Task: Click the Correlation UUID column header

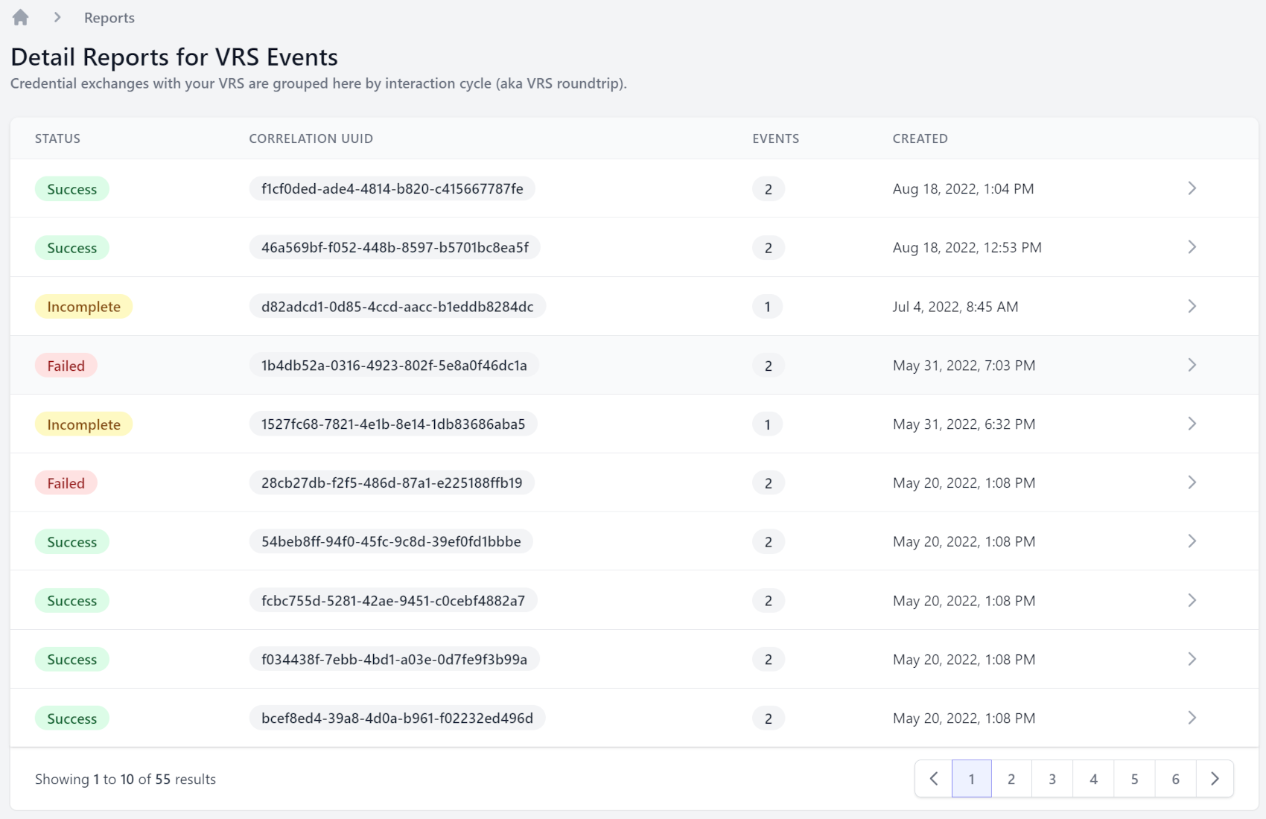Action: 311,138
